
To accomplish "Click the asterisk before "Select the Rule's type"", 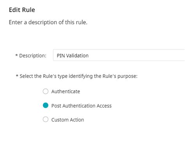I will click(17, 76).
